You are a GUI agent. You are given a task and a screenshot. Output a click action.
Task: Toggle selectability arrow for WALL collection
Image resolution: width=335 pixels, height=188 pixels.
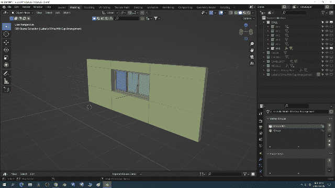click(322, 22)
